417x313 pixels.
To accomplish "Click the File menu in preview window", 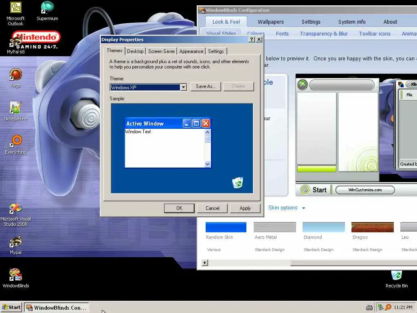I will (409, 95).
